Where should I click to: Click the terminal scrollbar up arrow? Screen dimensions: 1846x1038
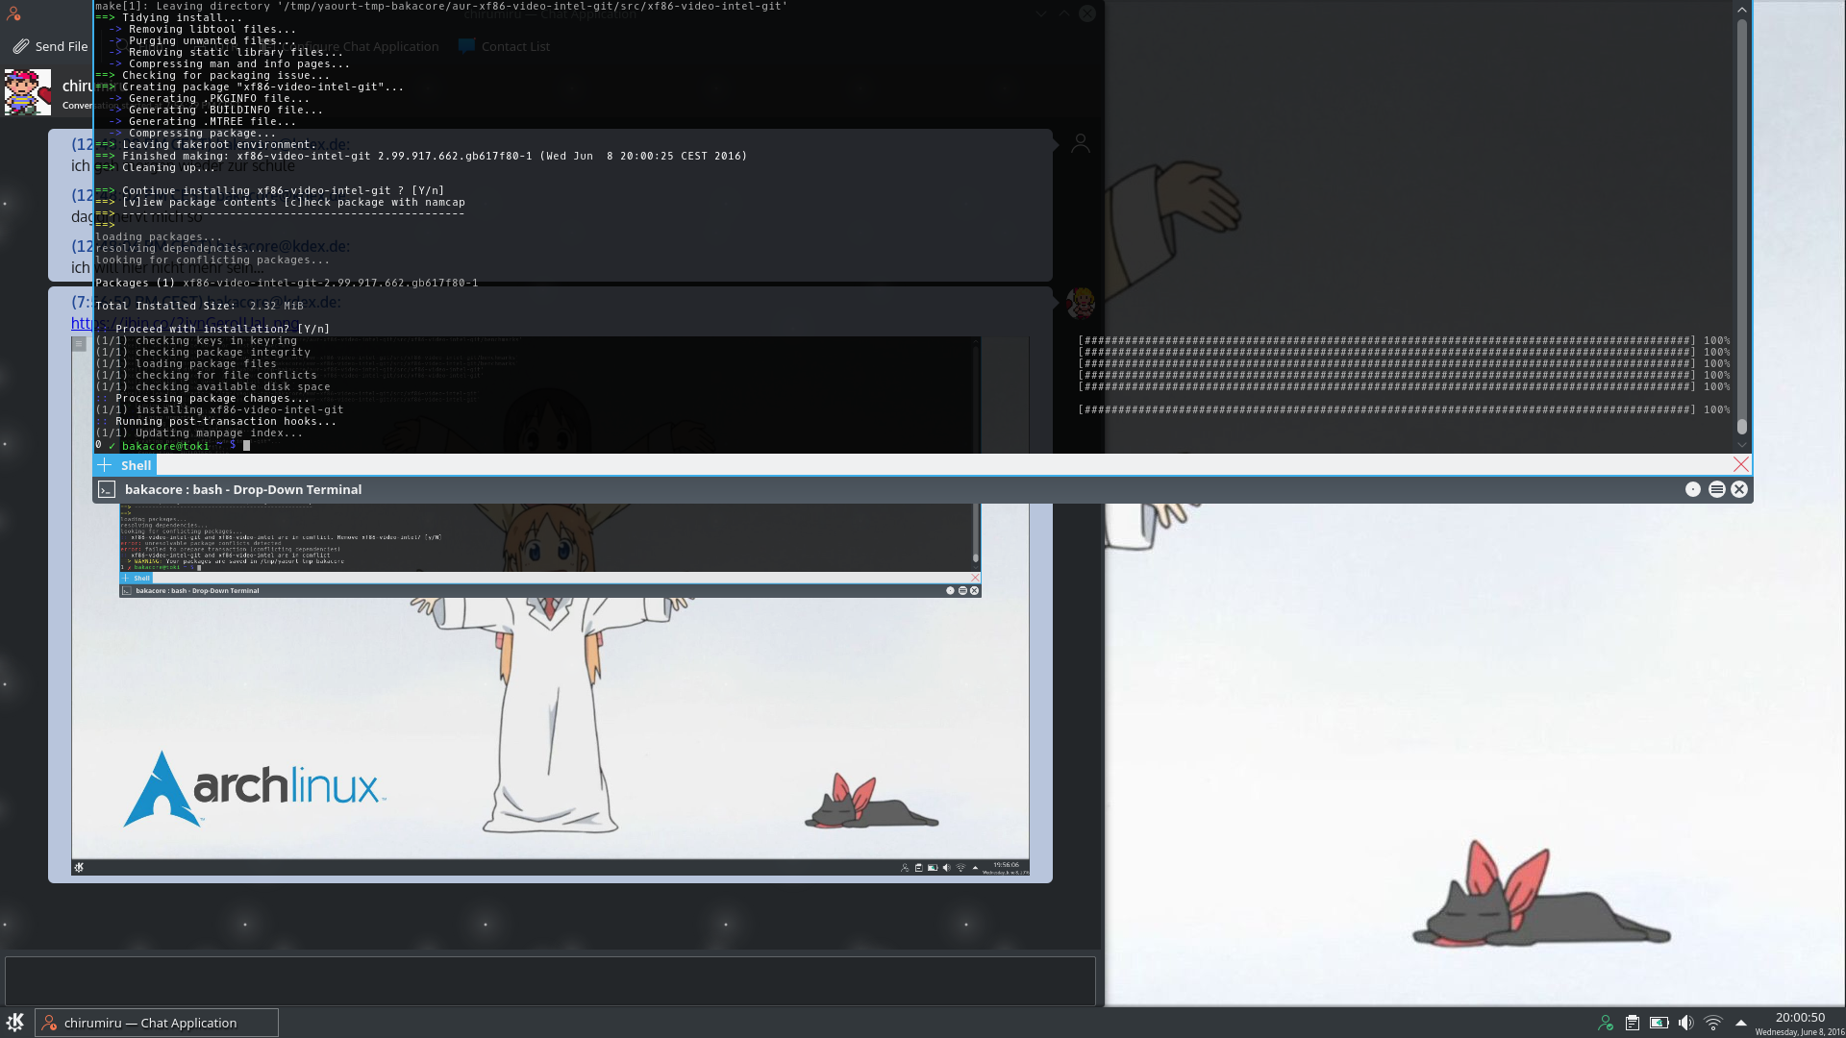[1741, 9]
